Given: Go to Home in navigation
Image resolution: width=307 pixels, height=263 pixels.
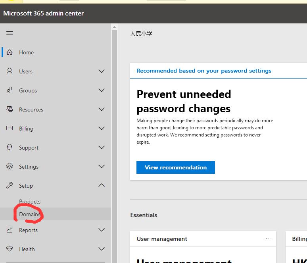Looking at the screenshot, I should pyautogui.click(x=56, y=52).
